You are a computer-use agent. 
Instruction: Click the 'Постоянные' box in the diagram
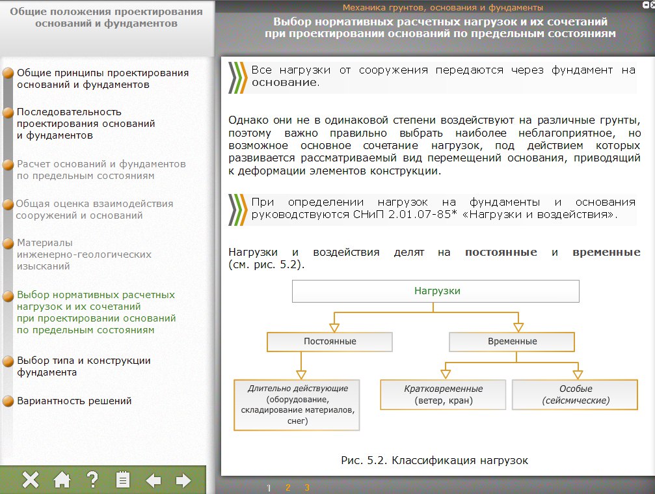330,342
